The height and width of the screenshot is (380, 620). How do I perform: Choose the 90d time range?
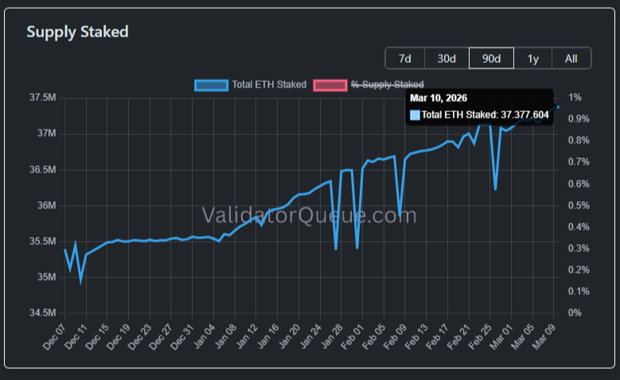tap(491, 58)
